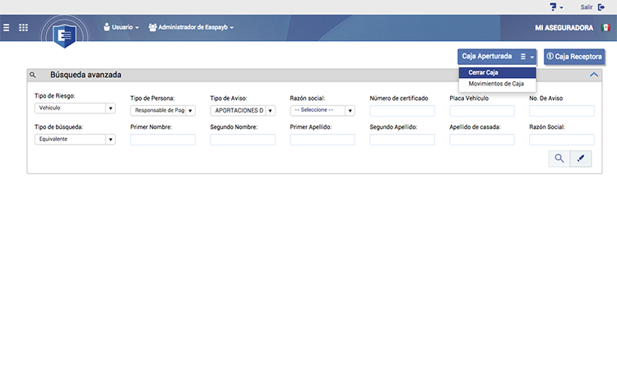
Task: Focus the Placa Vehículo field
Action: point(482,111)
